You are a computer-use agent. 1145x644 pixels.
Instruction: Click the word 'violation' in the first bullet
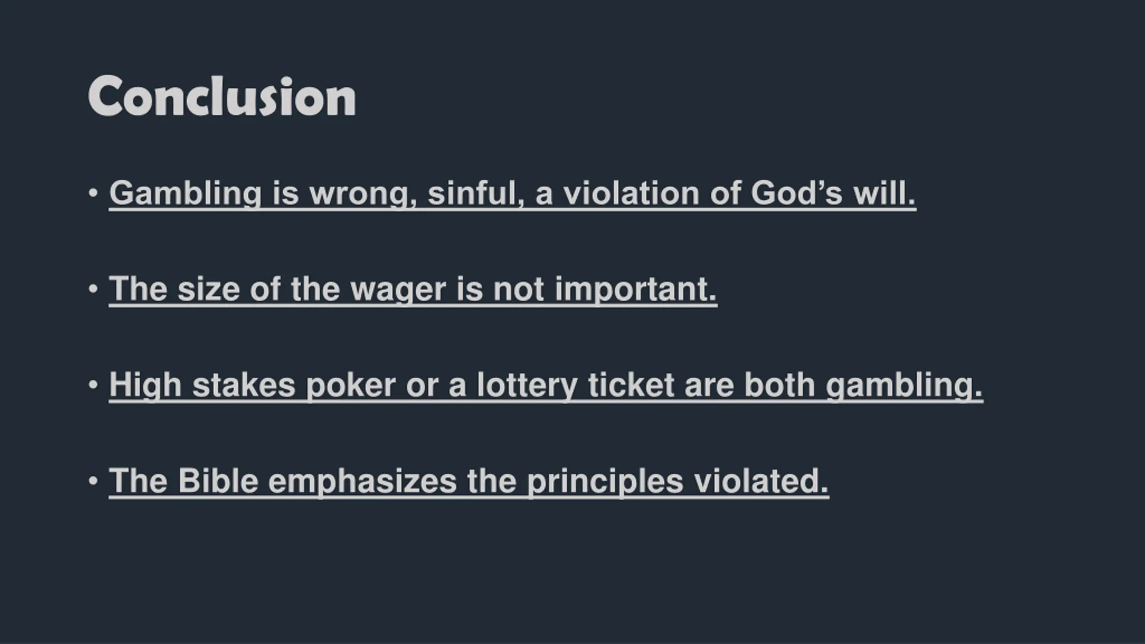[x=631, y=193]
